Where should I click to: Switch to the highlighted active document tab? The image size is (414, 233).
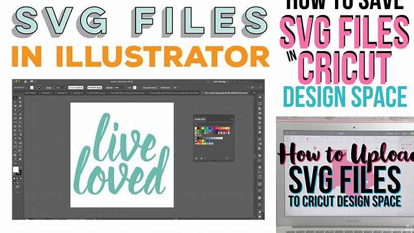click(x=226, y=93)
